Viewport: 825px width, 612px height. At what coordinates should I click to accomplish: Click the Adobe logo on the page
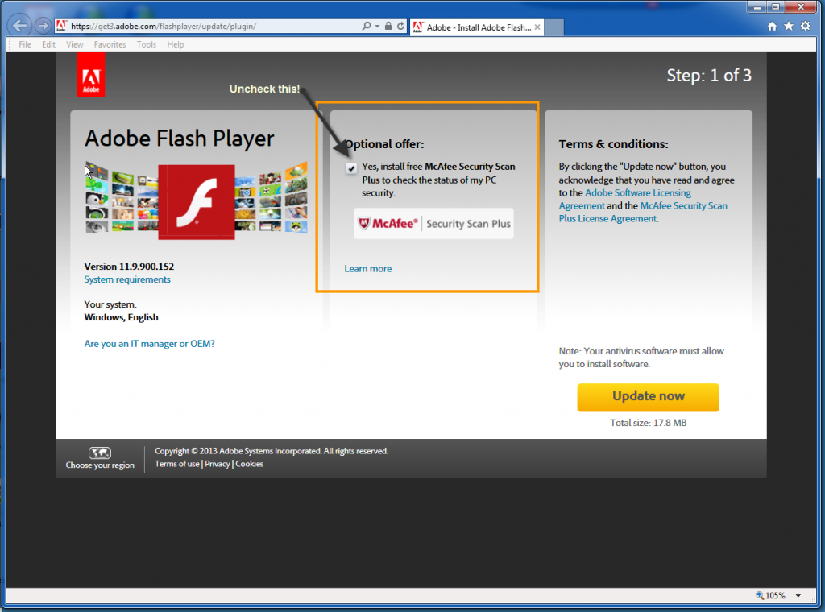(90, 76)
